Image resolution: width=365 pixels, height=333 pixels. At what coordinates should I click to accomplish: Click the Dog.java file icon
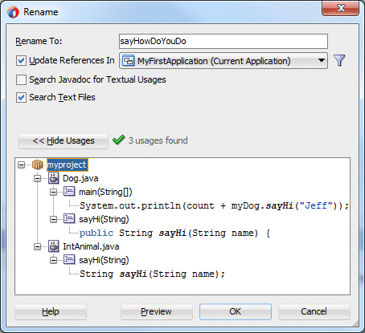[53, 178]
